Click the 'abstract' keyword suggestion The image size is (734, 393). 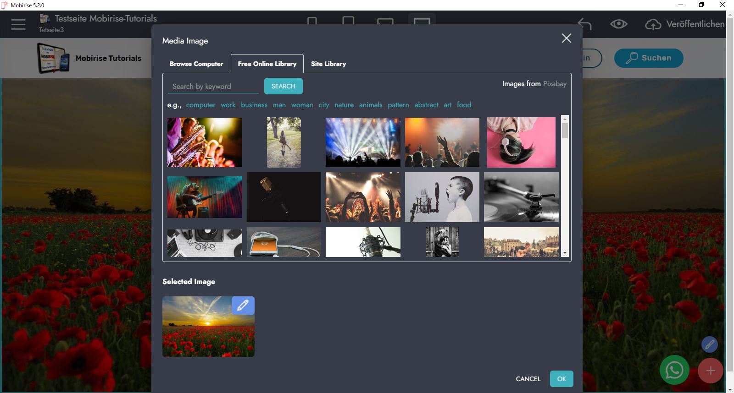(x=426, y=105)
